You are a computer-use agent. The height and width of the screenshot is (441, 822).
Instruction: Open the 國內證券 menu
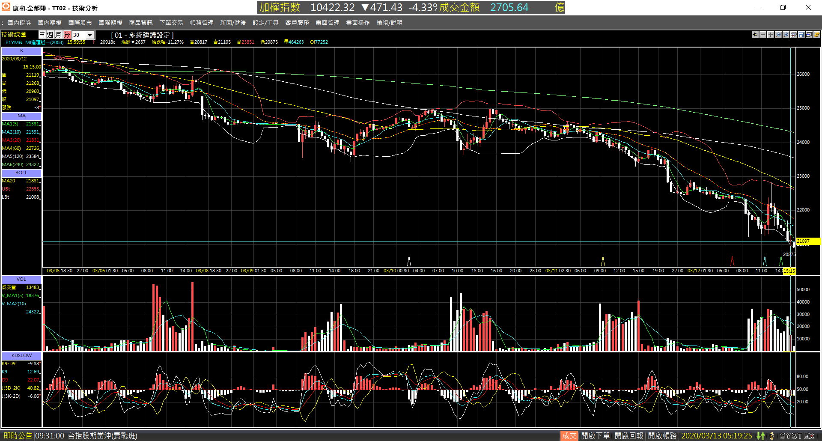19,23
